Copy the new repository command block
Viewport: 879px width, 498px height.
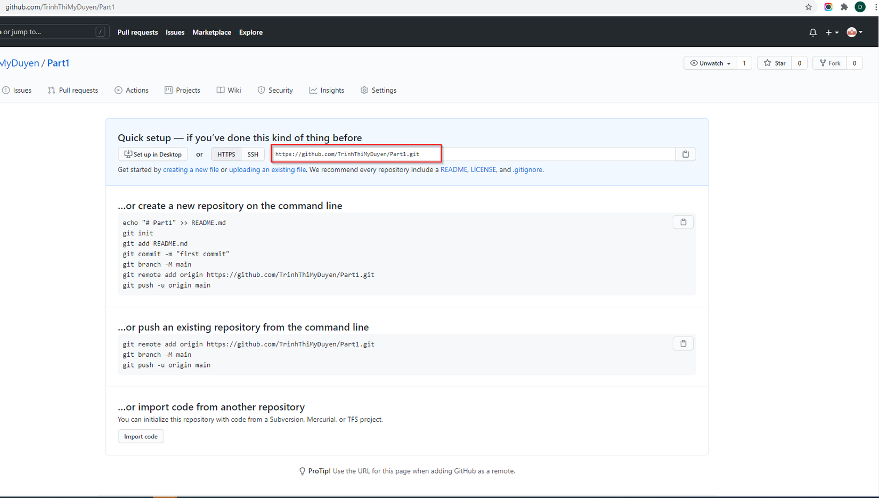(x=683, y=222)
